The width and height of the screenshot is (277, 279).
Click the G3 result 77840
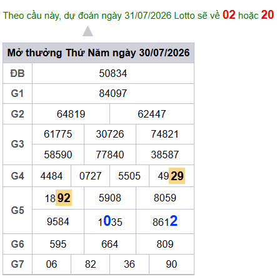110,155
